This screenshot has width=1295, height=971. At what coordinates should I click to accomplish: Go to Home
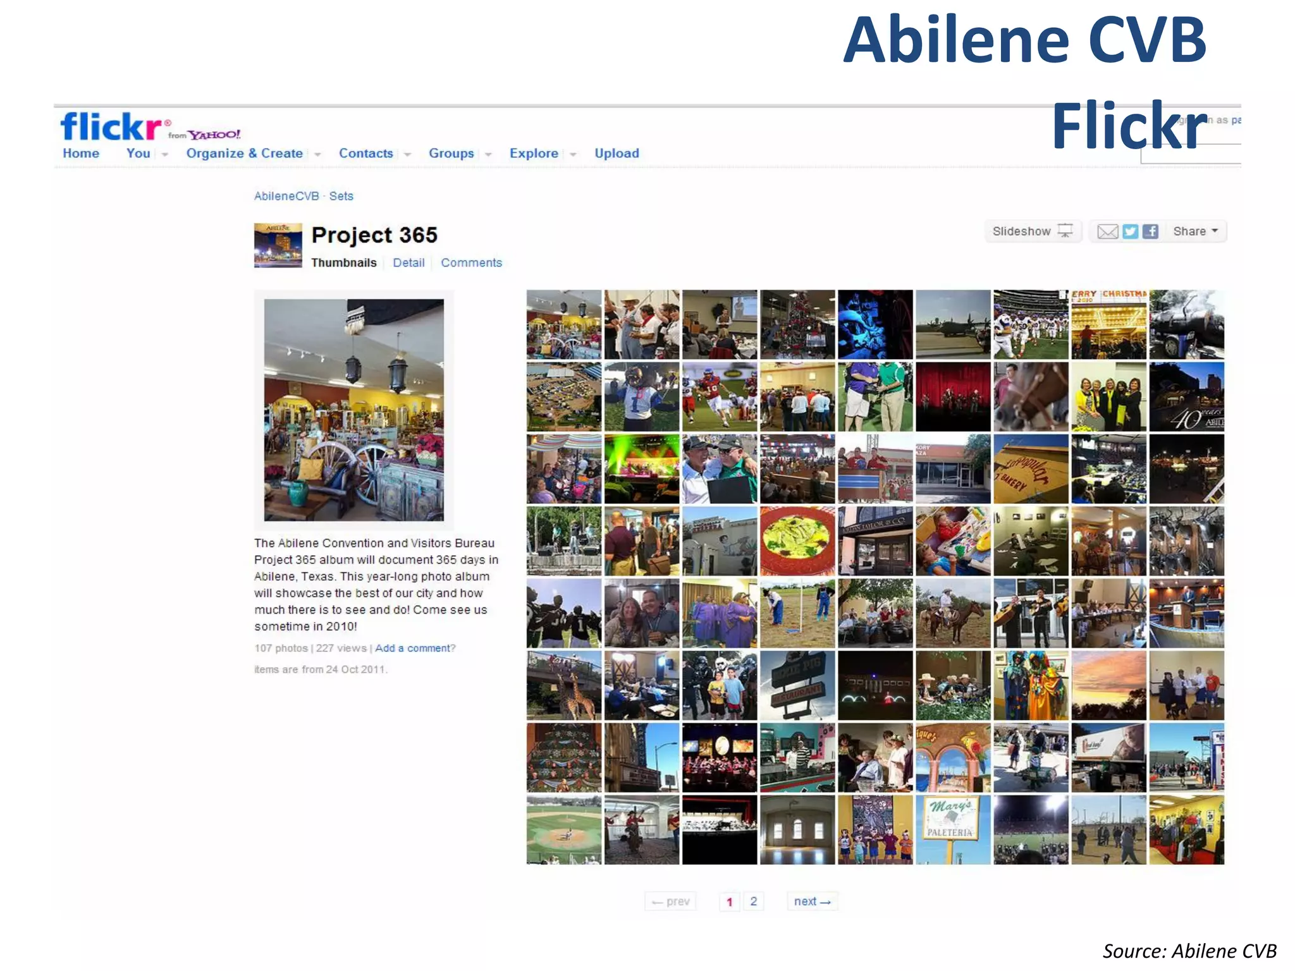[x=81, y=153]
